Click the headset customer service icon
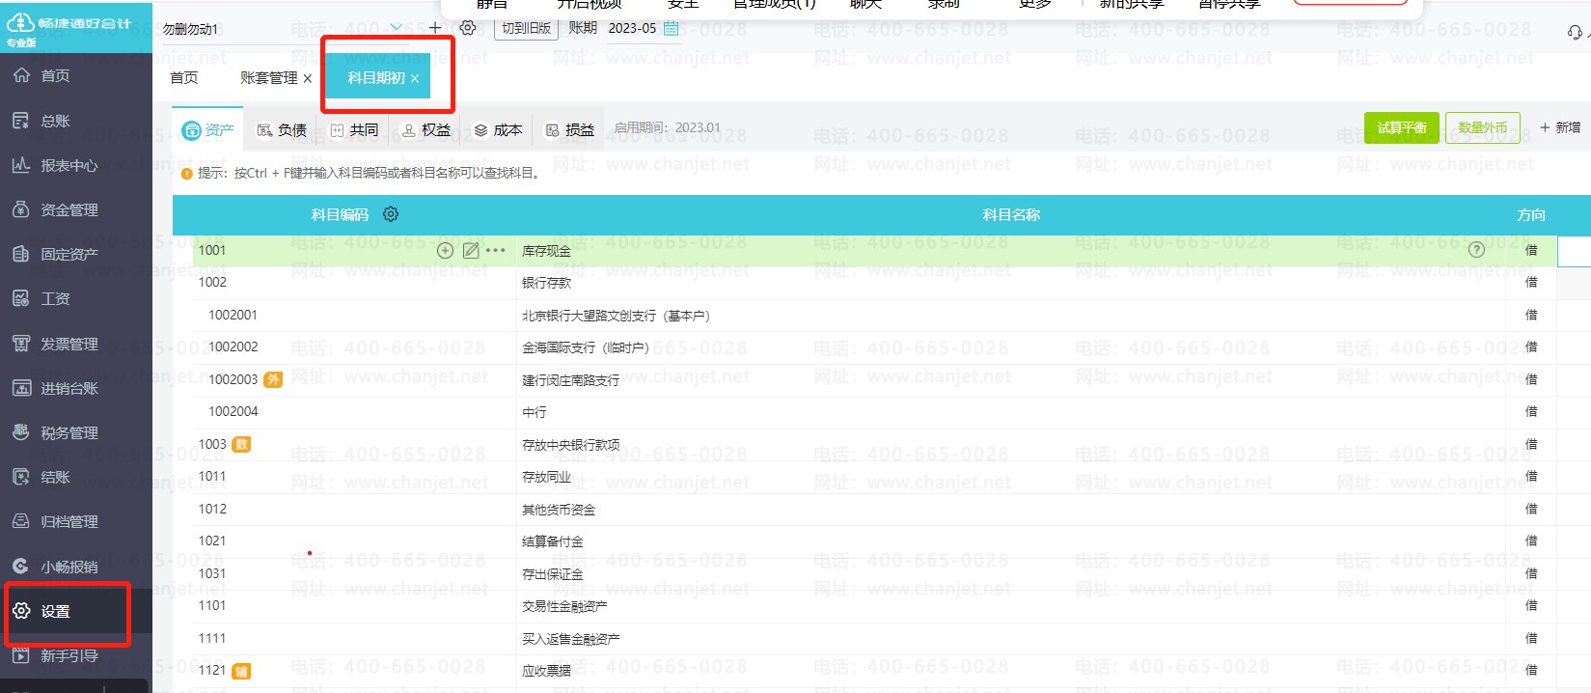1591x693 pixels. coord(1575,32)
